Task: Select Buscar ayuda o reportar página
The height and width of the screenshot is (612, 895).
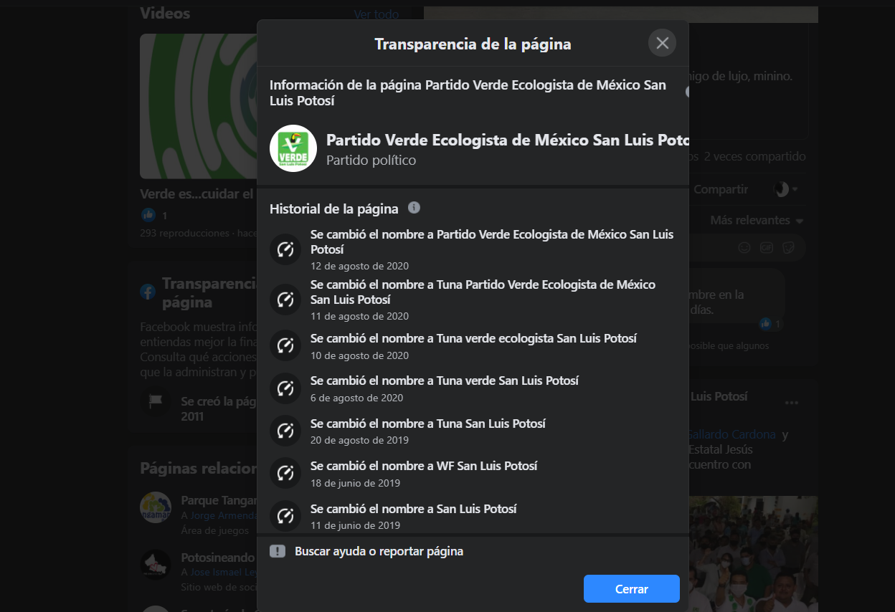Action: (x=379, y=551)
